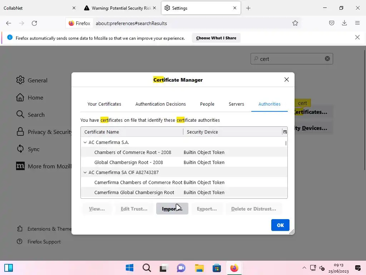Viewport: 366px width, 275px height.
Task: Open Firefox Support link
Action: coord(39,242)
